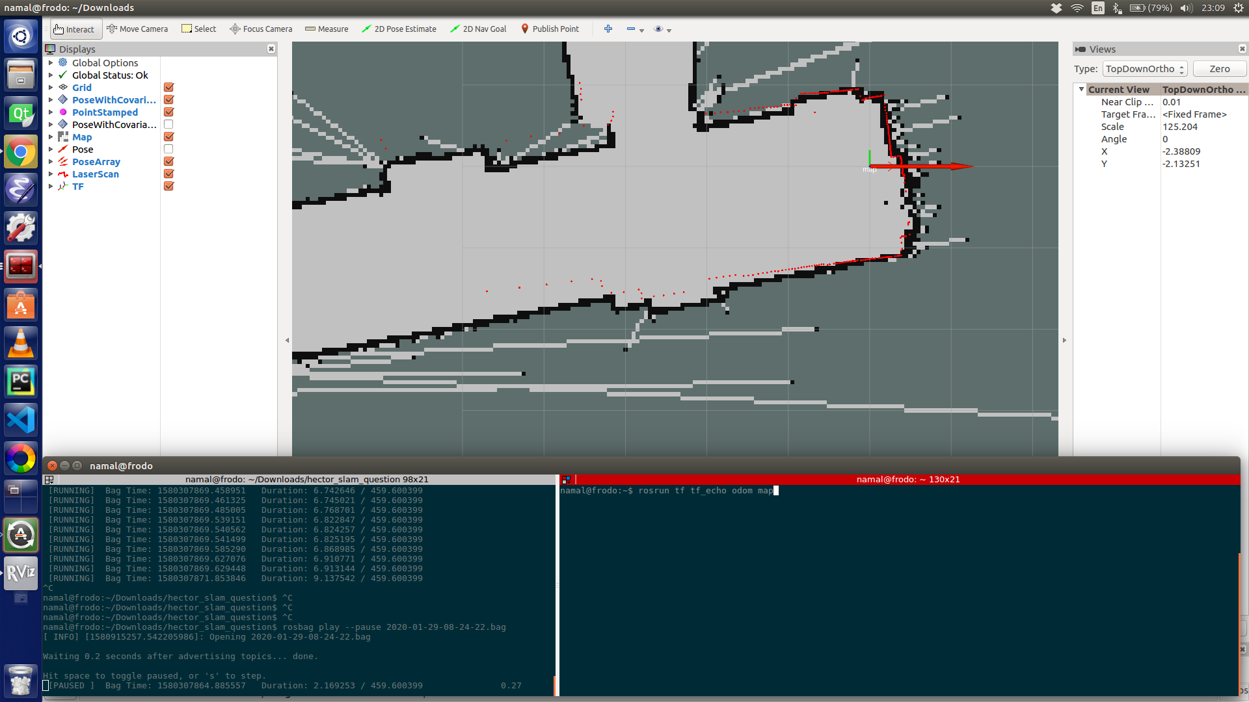Open the view Type dropdown TopDownOrtho

click(1145, 69)
